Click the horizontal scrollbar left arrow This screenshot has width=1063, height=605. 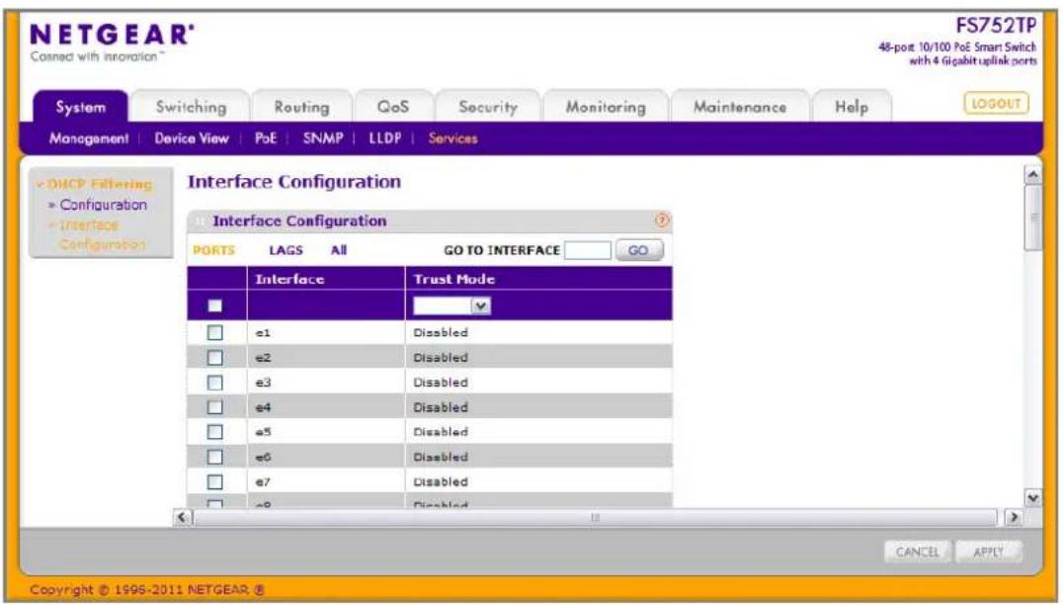click(x=182, y=517)
